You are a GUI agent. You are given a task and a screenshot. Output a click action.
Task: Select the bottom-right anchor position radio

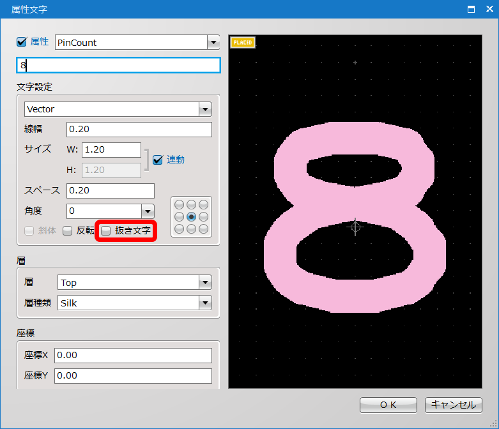pos(203,229)
